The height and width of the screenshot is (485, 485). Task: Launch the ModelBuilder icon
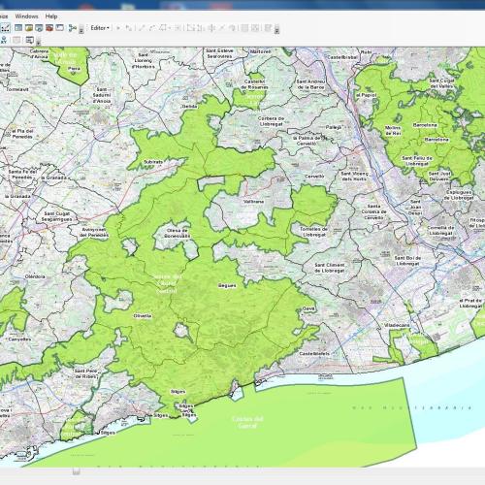click(x=73, y=28)
